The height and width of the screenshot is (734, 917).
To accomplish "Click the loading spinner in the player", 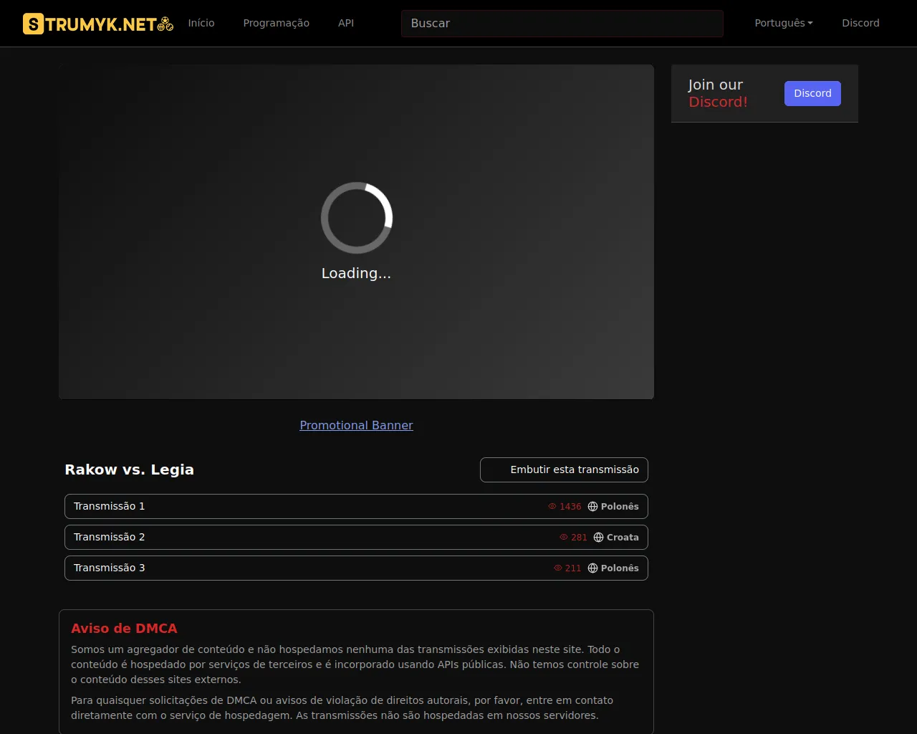I will 356,218.
